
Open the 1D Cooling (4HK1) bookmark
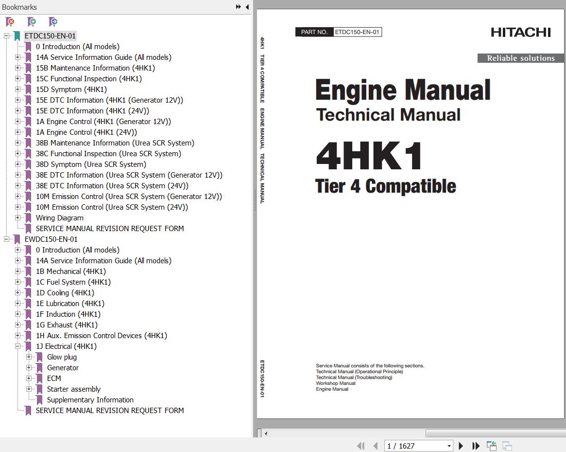tap(65, 292)
